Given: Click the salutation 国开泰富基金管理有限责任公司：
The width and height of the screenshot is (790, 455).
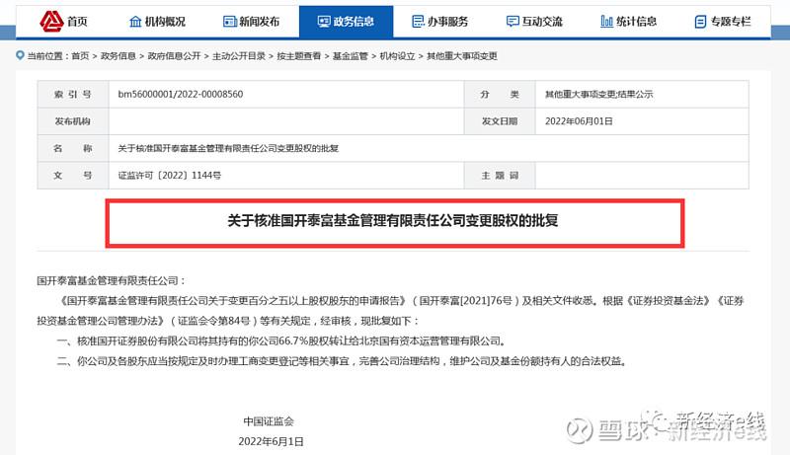Looking at the screenshot, I should [112, 281].
